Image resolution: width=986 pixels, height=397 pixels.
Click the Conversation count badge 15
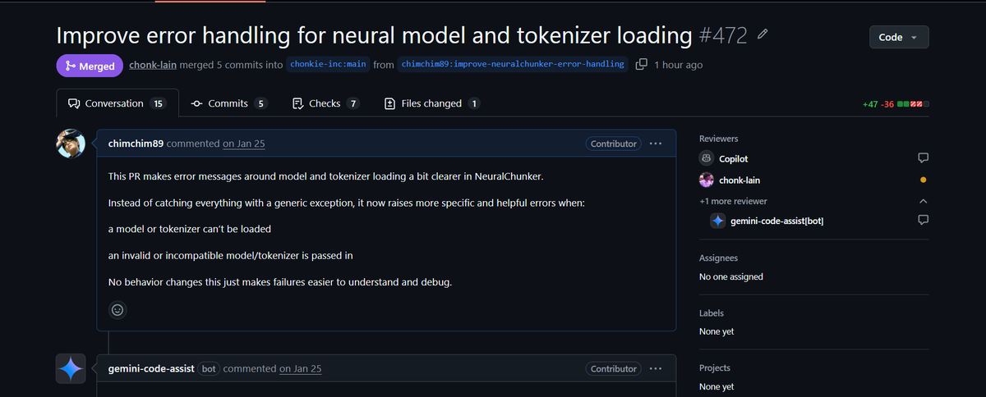point(158,103)
